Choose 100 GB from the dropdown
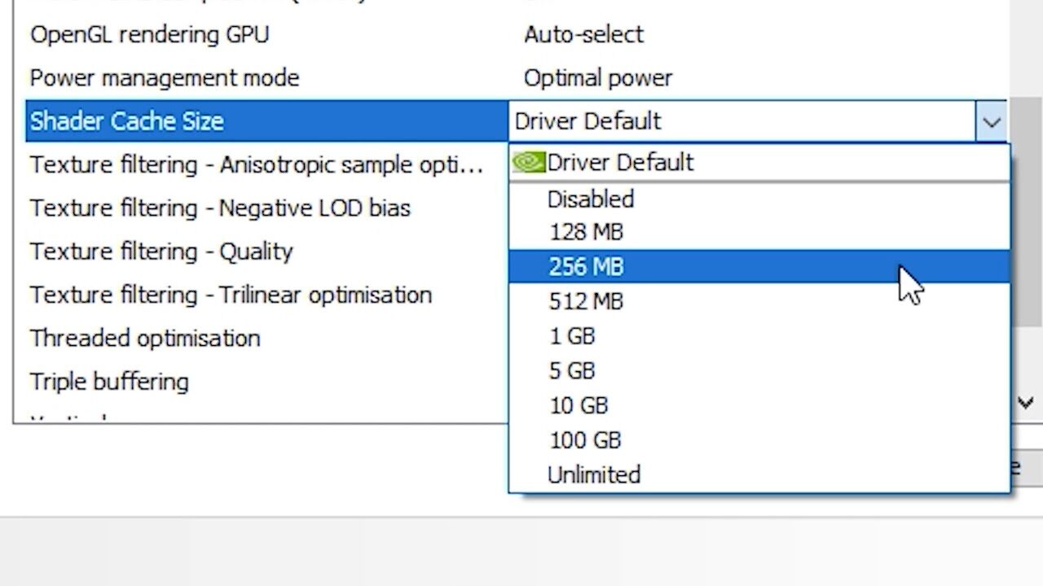This screenshot has height=586, width=1043. tap(585, 440)
